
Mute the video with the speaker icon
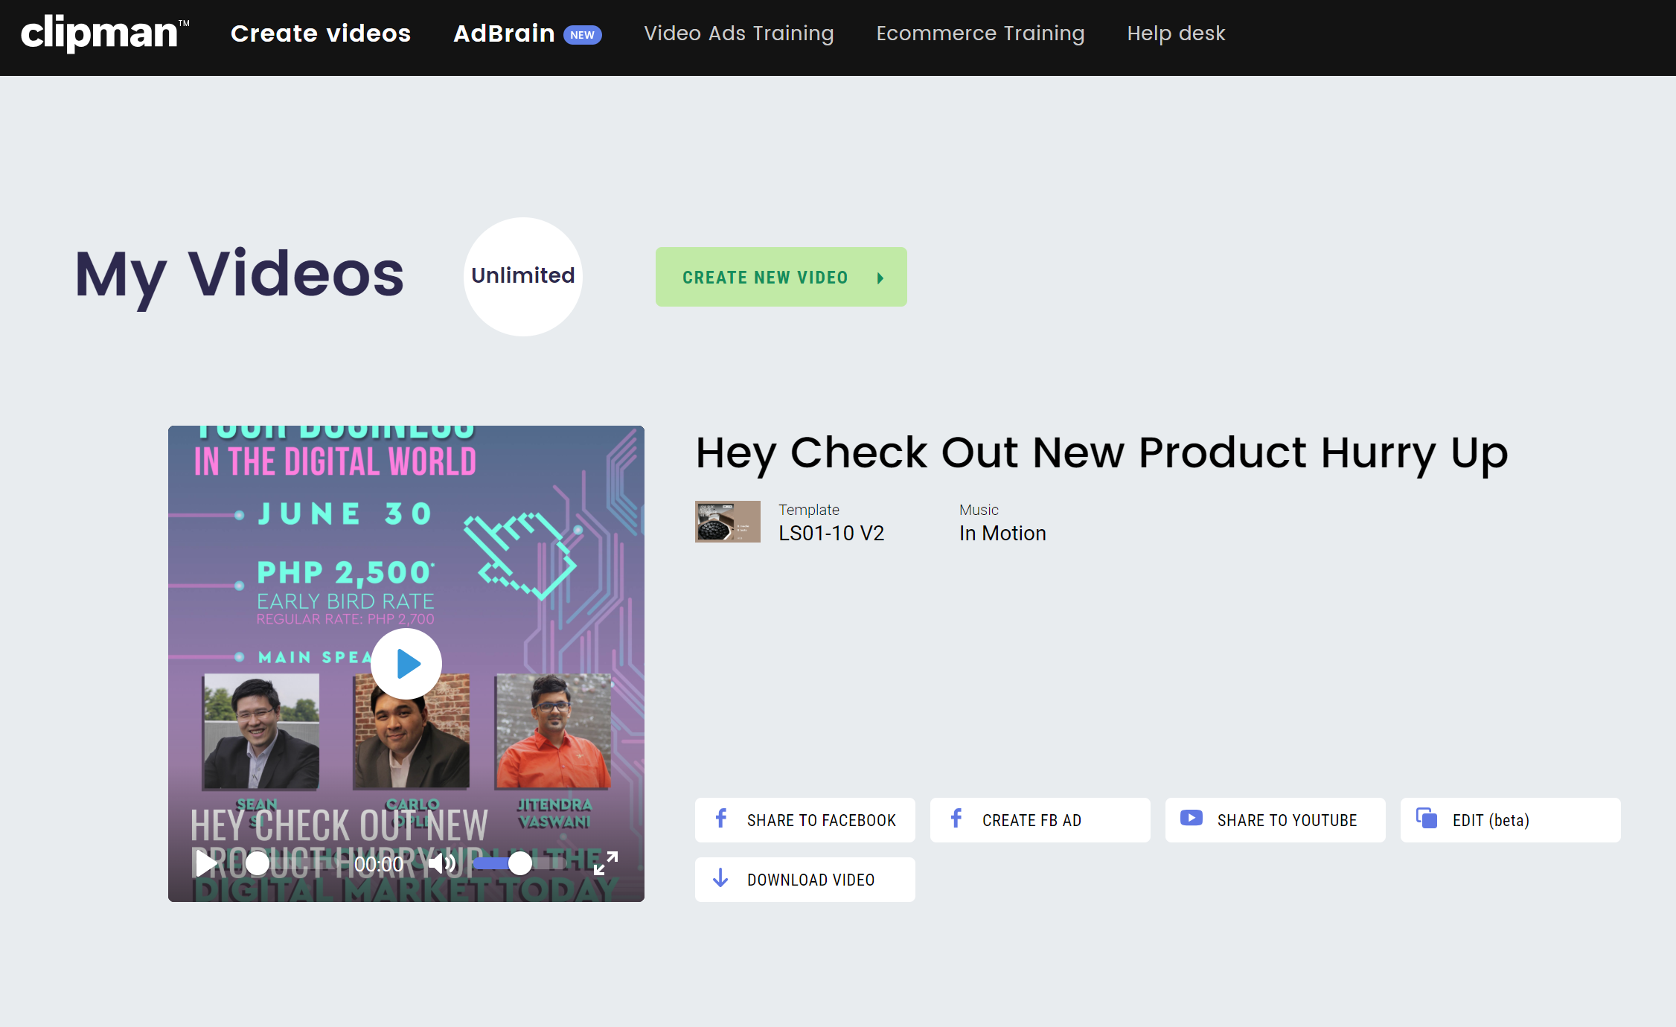(x=442, y=863)
